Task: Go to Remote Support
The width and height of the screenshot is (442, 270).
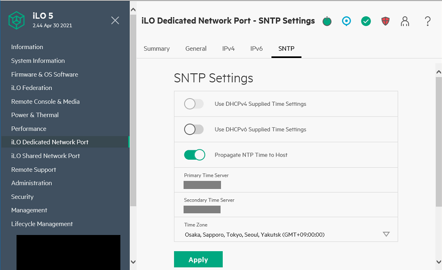Action: [33, 170]
